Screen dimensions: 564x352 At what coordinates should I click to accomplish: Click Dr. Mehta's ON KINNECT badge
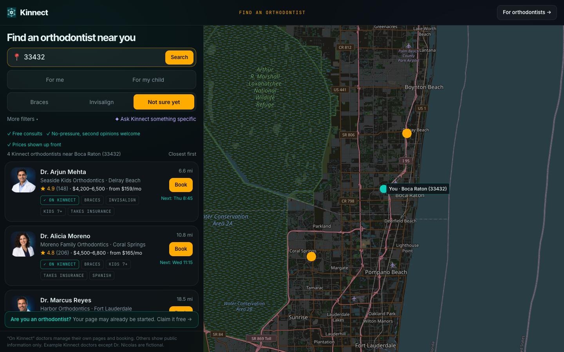60,200
